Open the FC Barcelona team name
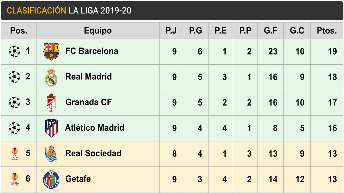 [92, 51]
